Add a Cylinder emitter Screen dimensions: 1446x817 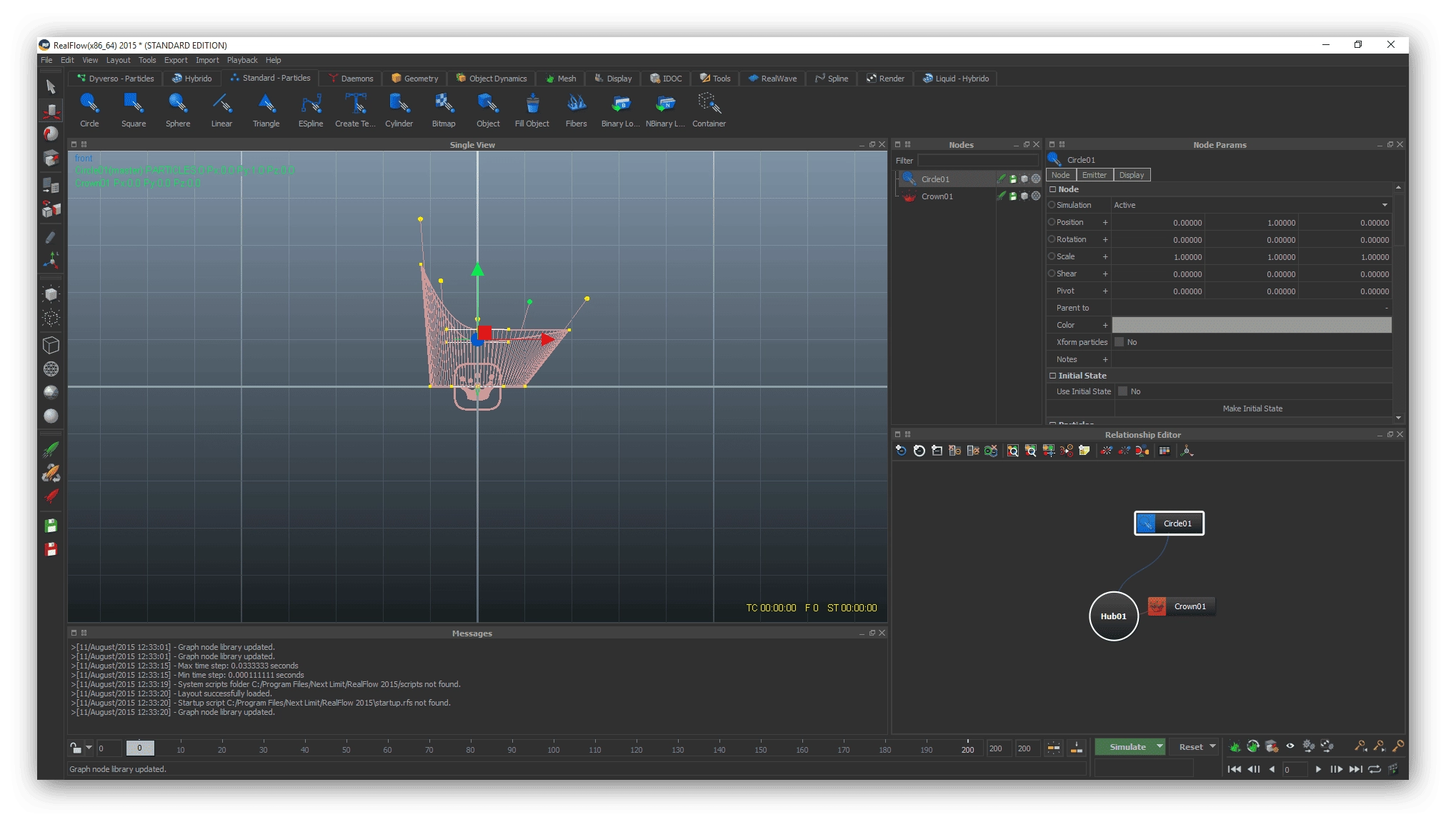tap(399, 110)
